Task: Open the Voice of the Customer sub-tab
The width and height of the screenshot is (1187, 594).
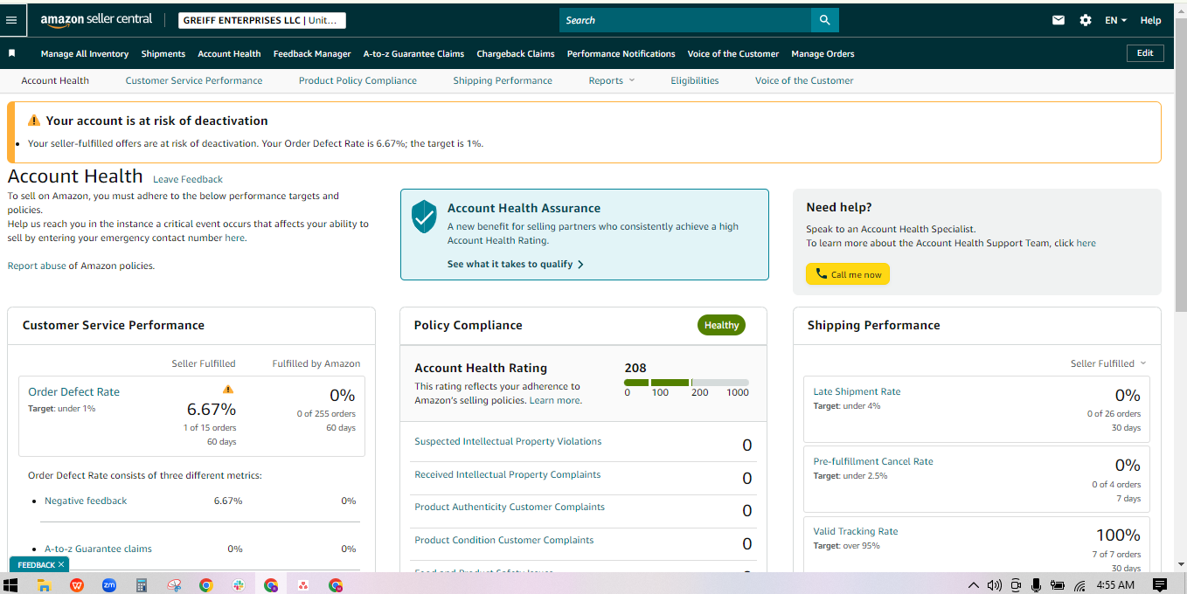Action: [804, 80]
